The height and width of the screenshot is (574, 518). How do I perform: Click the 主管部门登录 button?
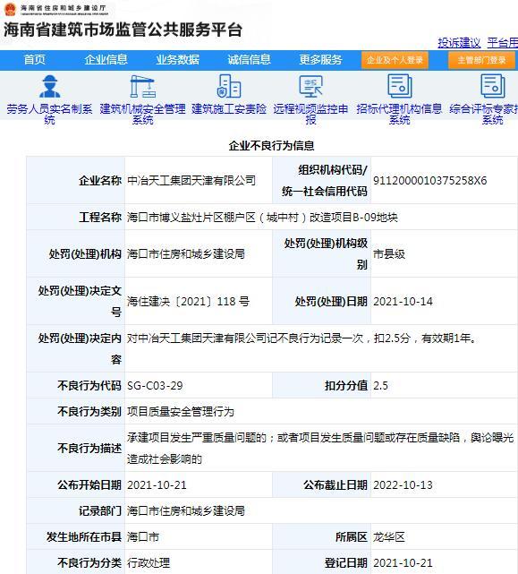[x=481, y=60]
